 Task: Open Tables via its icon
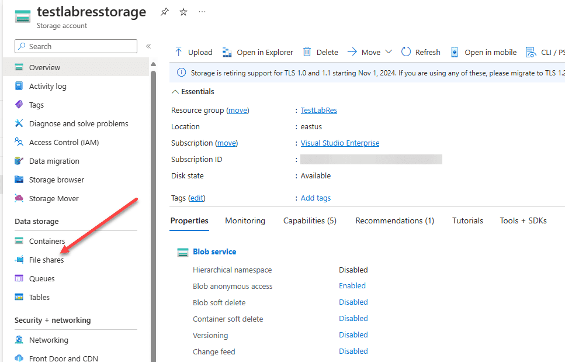tap(19, 297)
